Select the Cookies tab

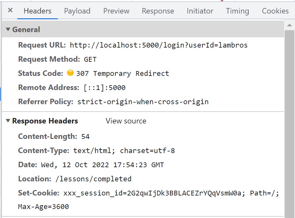(275, 11)
